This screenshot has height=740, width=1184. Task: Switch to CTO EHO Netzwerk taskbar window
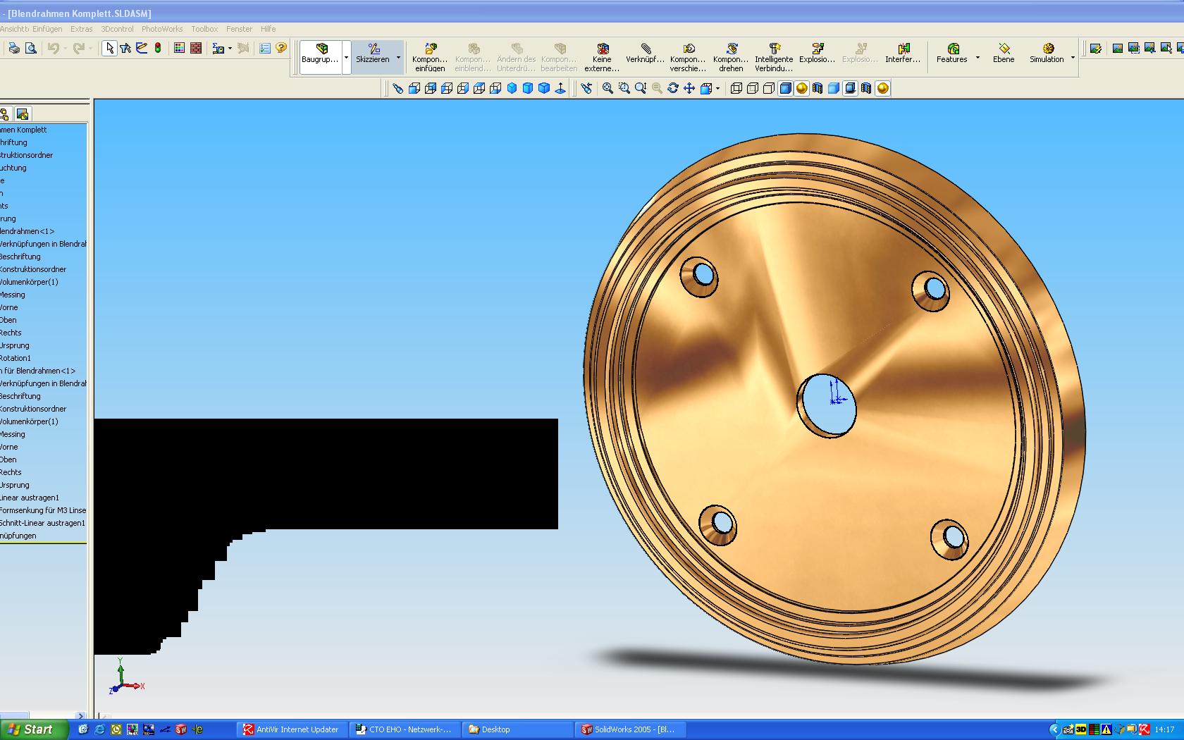405,729
